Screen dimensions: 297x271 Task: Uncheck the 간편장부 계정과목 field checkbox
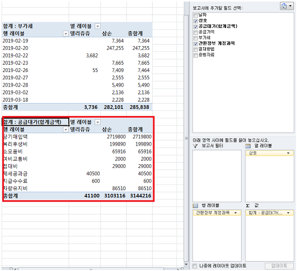[x=196, y=44]
